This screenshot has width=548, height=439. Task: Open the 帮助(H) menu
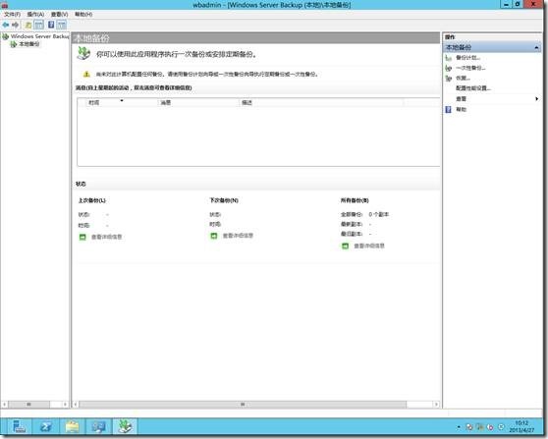[83, 15]
